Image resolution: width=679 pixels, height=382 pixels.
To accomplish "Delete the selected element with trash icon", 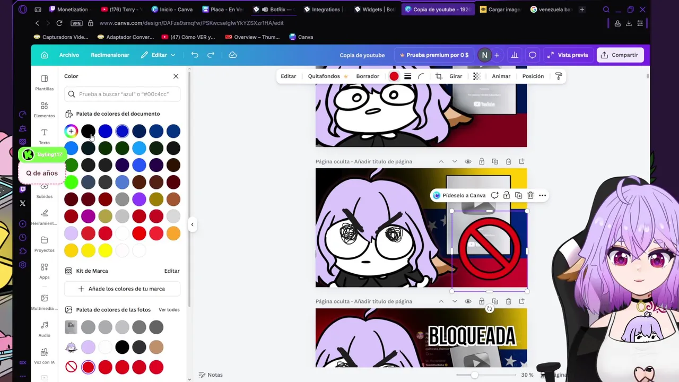I will (530, 195).
